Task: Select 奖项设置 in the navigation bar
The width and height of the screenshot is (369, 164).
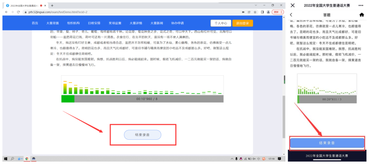Action: click(x=115, y=23)
